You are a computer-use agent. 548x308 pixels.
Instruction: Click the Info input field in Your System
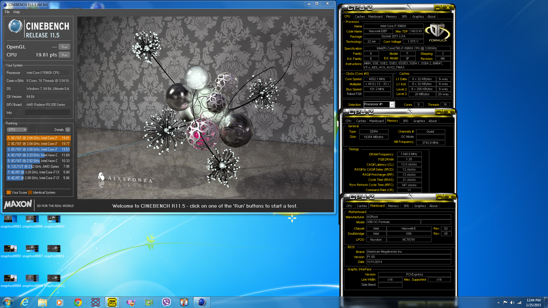pos(48,113)
